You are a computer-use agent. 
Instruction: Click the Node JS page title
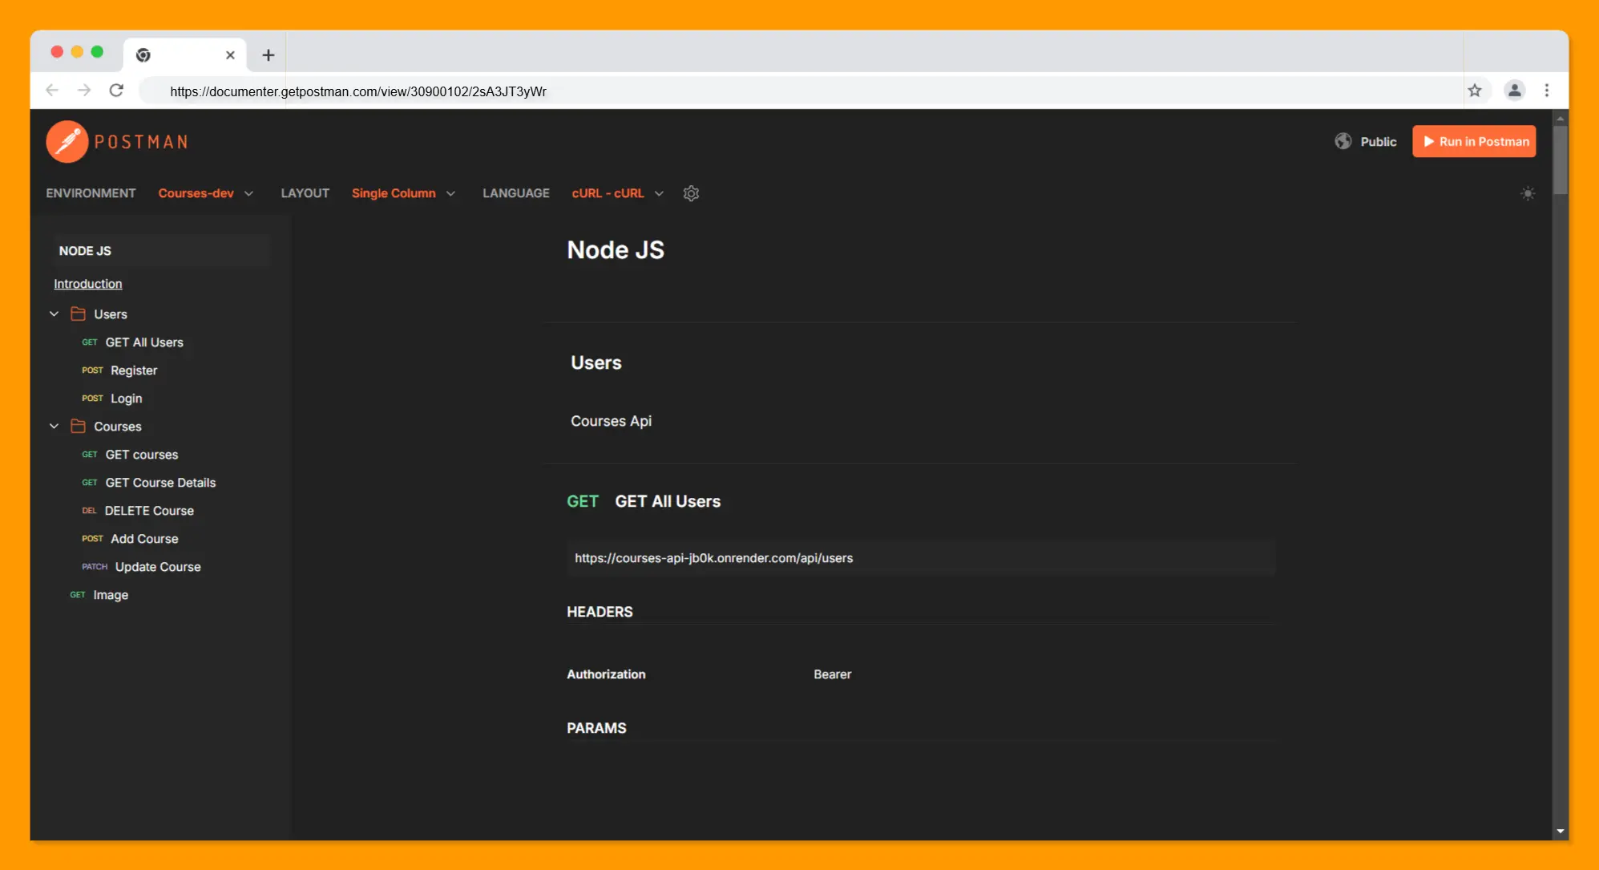616,250
